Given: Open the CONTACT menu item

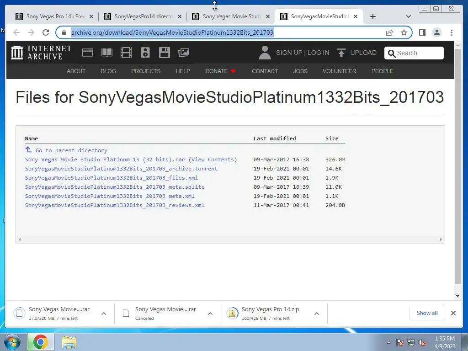Looking at the screenshot, I should click(x=265, y=71).
